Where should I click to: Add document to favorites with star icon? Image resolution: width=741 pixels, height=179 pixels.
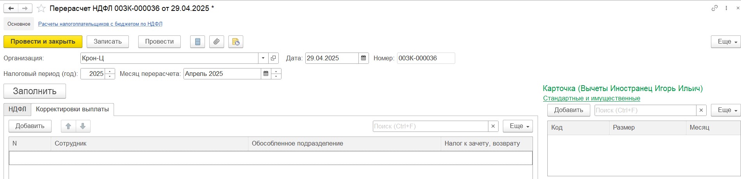pos(41,8)
